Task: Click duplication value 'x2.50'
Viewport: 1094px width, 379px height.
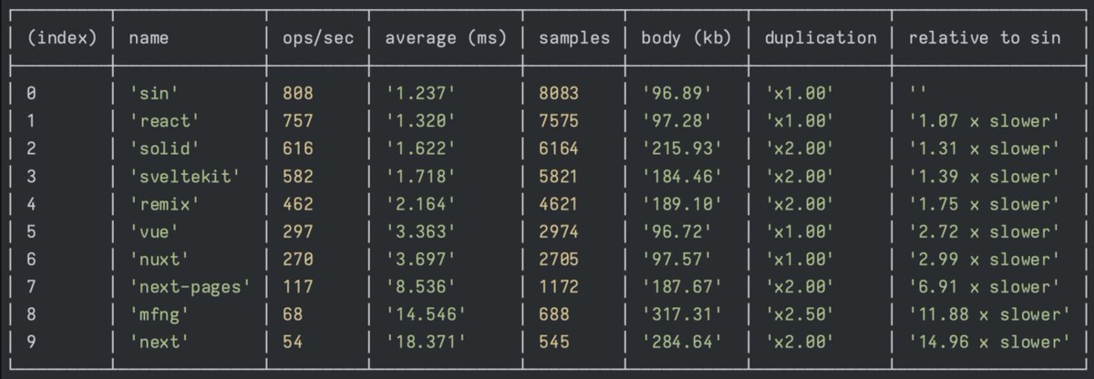Action: (800, 313)
